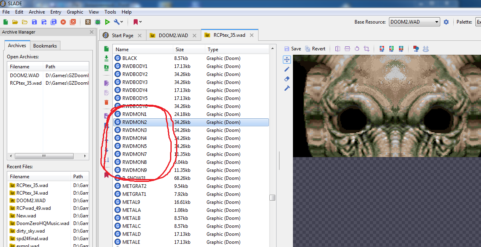Viewport: 481px width, 247px height.
Task: Close all archives with red stacked X icon
Action: click(x=72, y=22)
